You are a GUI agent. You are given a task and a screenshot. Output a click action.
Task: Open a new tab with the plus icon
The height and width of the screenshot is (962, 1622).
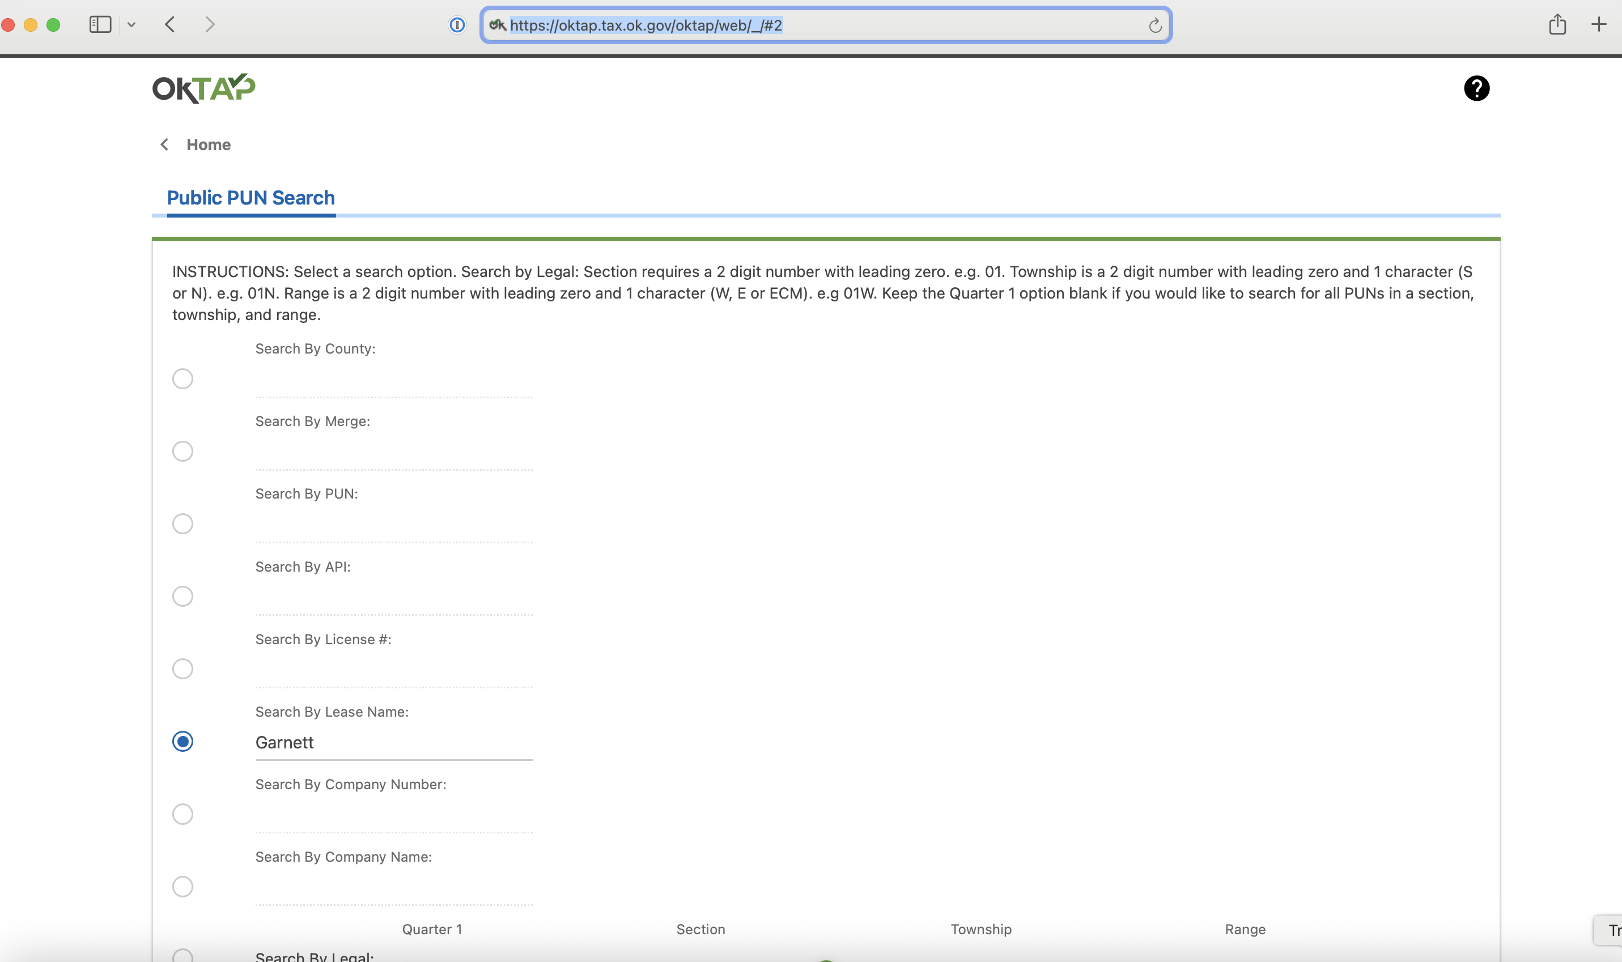point(1599,24)
